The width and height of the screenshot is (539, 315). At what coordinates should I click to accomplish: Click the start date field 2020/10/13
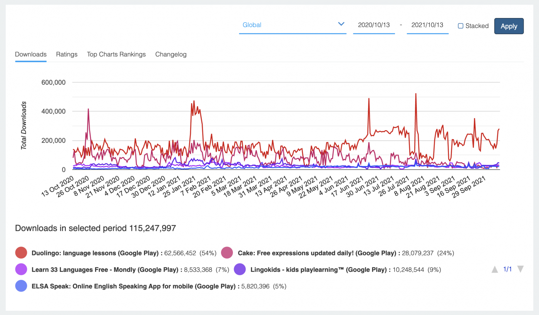(x=373, y=25)
